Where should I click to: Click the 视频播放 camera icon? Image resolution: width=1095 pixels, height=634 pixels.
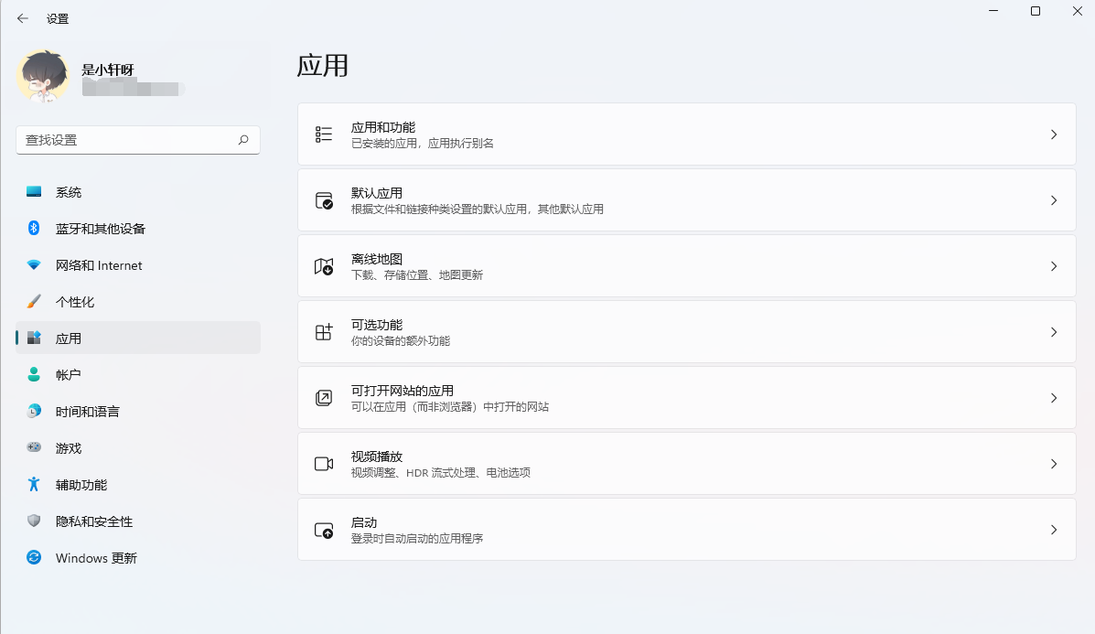point(323,464)
